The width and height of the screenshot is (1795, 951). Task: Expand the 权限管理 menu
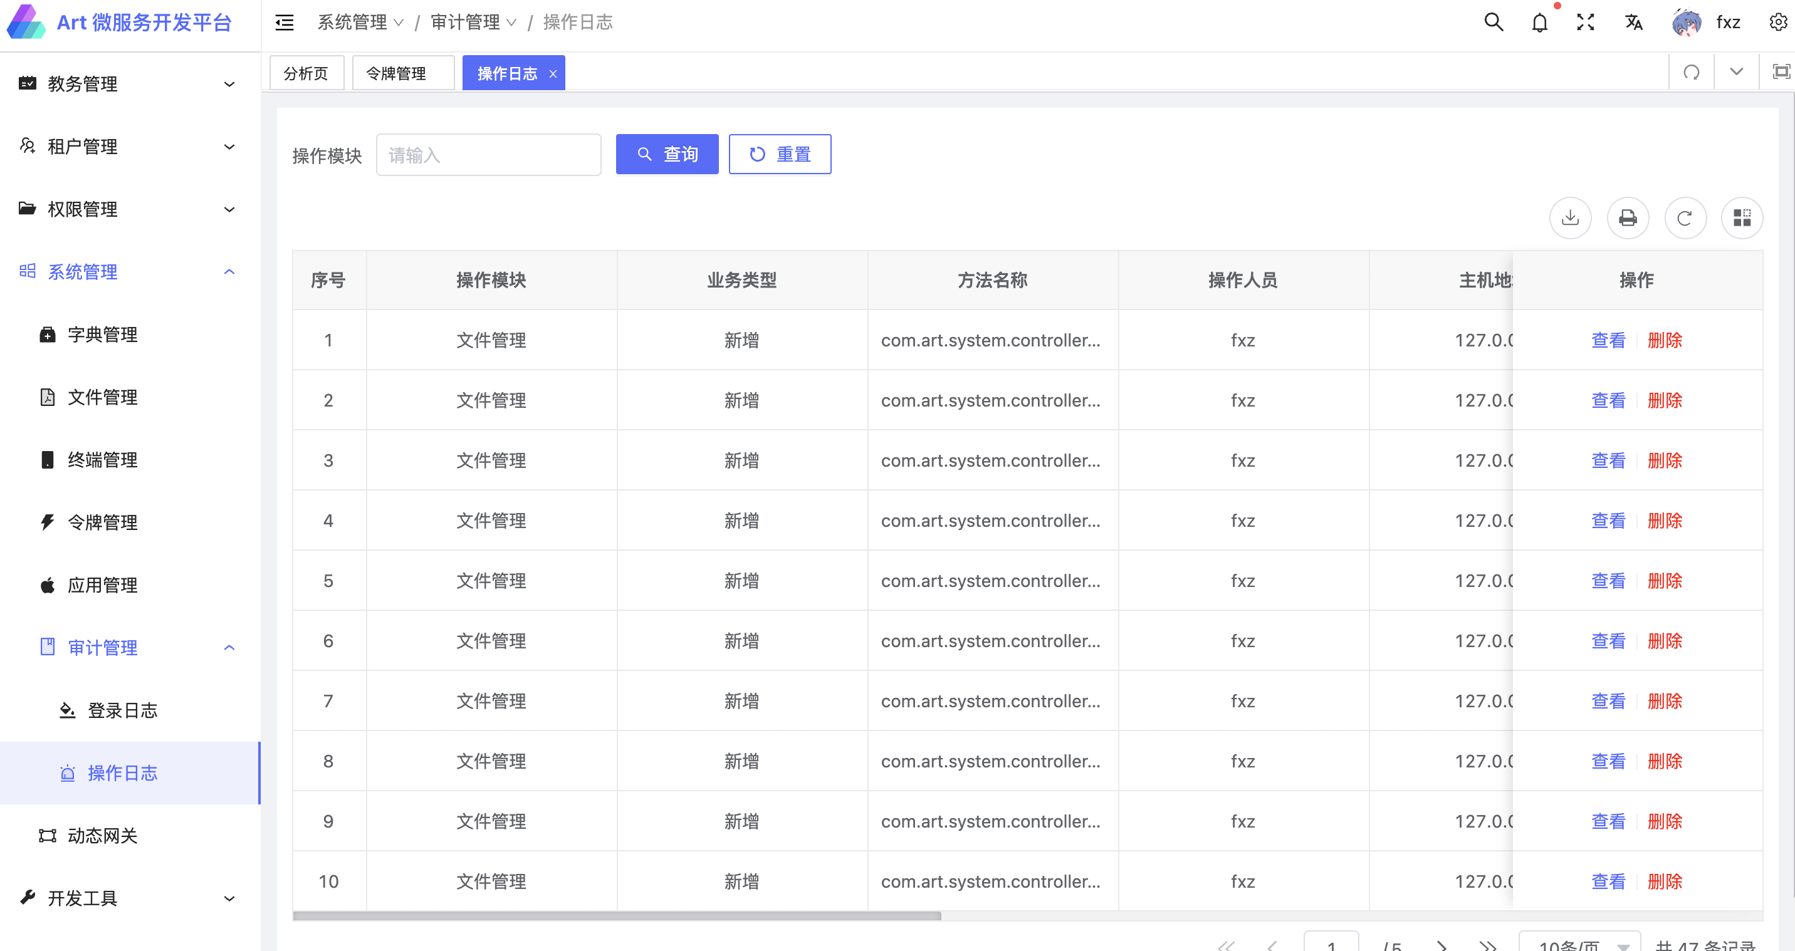tap(130, 210)
